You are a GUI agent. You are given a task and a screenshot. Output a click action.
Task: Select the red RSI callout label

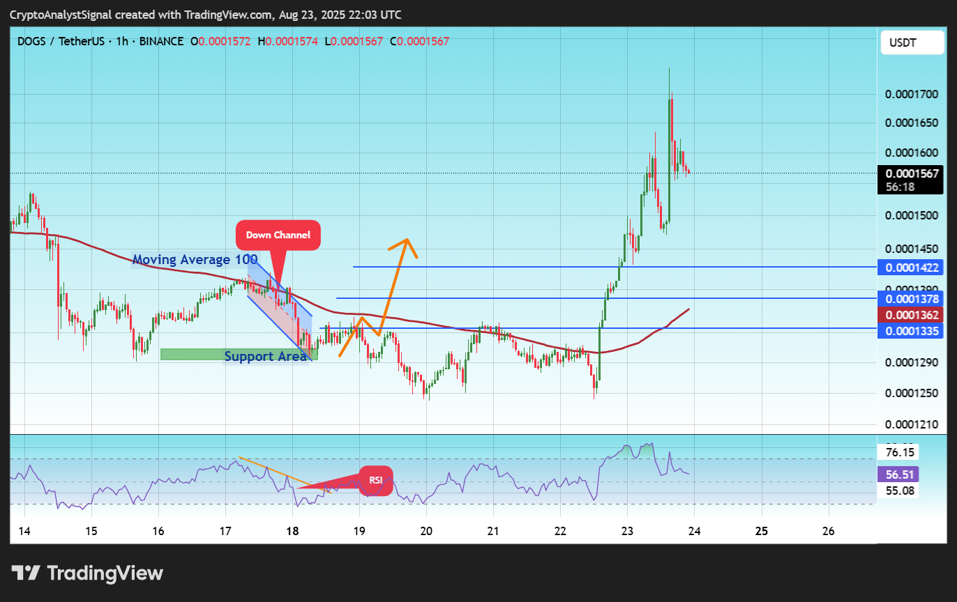click(376, 480)
